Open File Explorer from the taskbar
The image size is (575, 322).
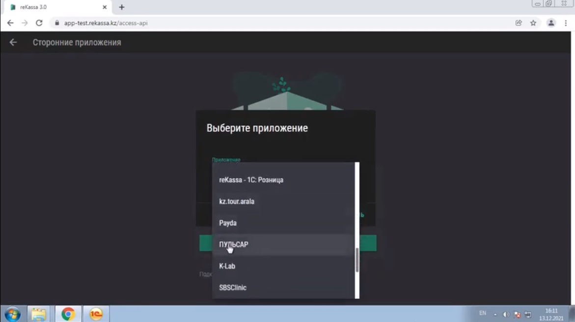[38, 314]
